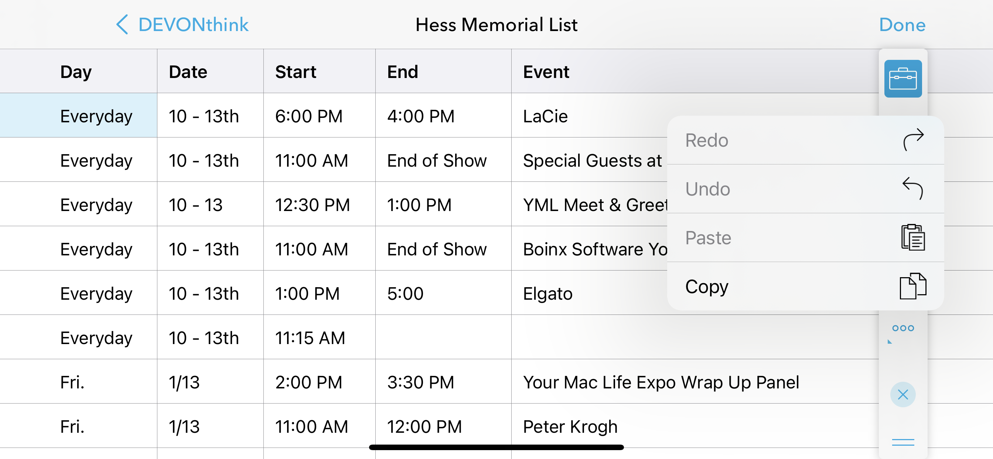Choose Copy from the popup menu
Screen dimensions: 993x459
(805, 286)
